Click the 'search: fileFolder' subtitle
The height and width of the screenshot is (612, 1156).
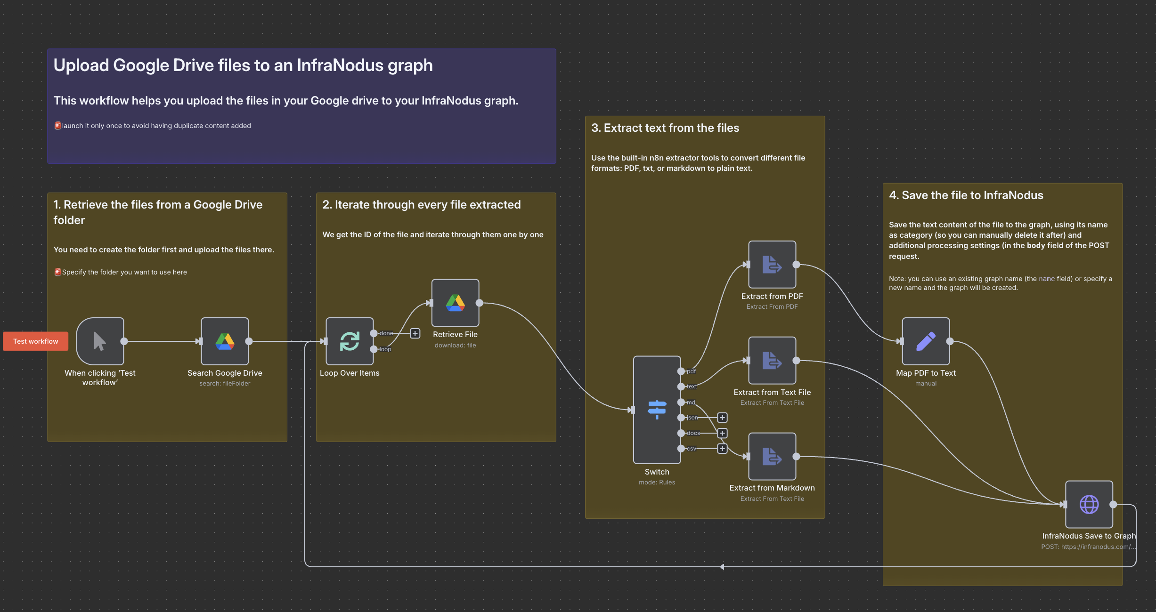[225, 383]
